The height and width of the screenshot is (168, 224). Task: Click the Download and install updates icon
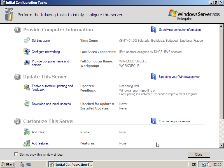(x=27, y=104)
